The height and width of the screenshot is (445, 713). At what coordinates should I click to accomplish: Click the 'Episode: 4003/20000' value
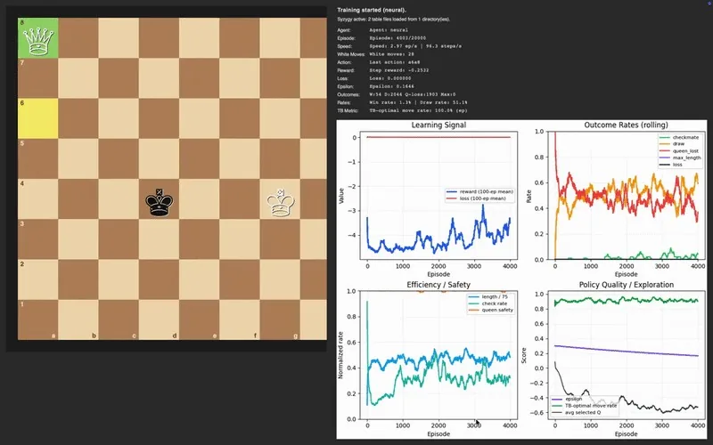[397, 38]
